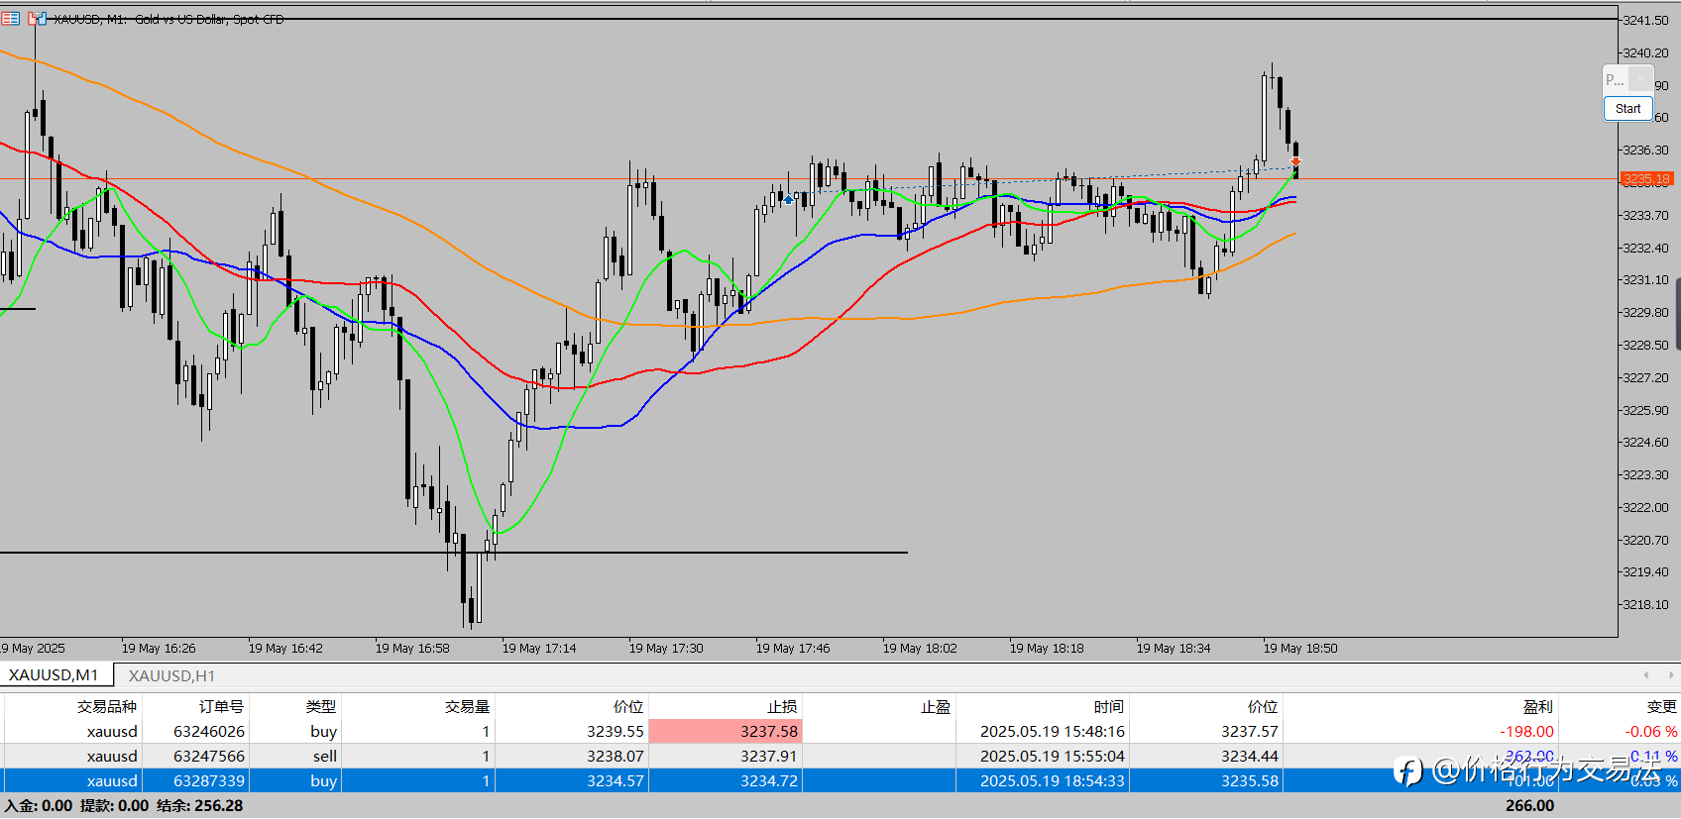Screen dimensions: 1681x819
Task: Select the sell order 63247566 row
Action: 840,757
